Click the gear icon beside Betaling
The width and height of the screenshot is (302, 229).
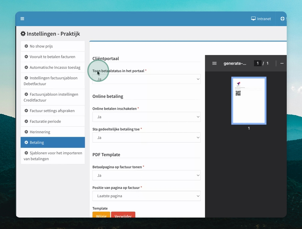coord(26,142)
